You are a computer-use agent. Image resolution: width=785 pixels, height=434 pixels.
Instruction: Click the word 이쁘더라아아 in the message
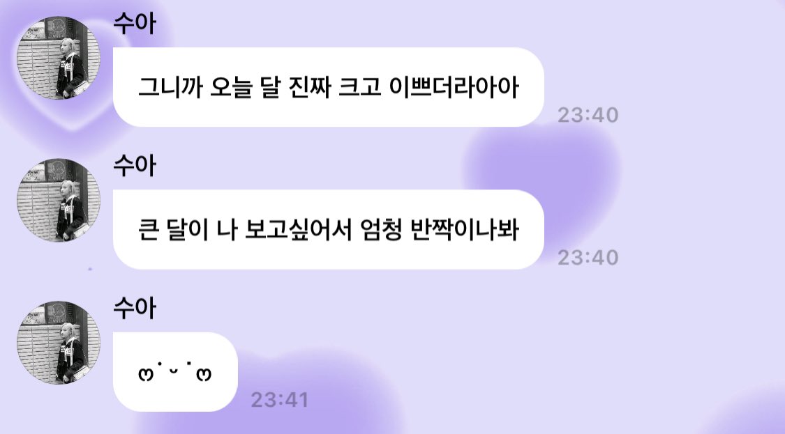click(x=454, y=88)
